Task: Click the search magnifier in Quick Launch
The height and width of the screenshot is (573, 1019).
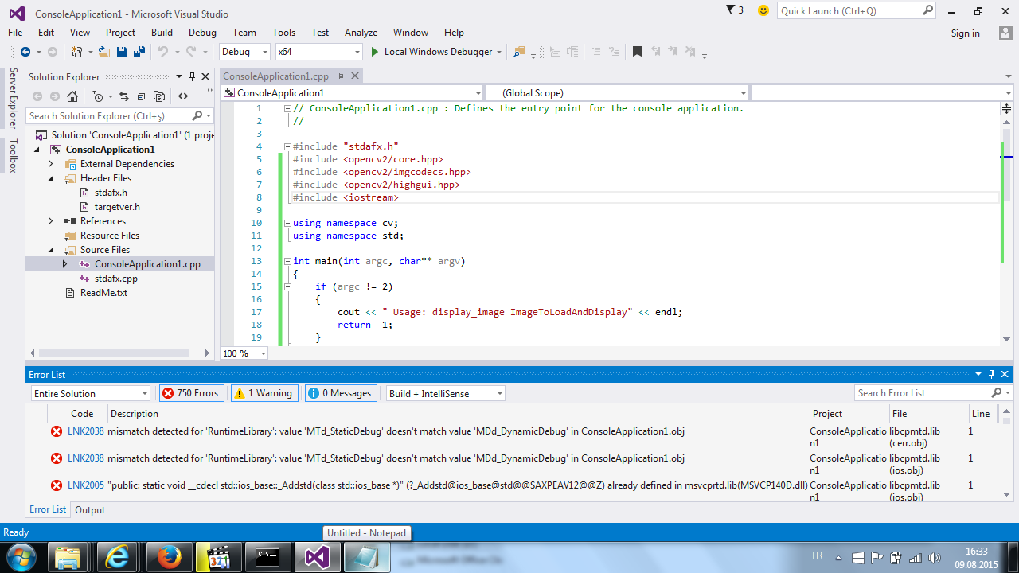Action: (x=927, y=10)
